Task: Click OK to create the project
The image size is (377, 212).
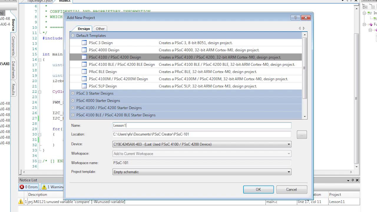Action: (x=258, y=189)
